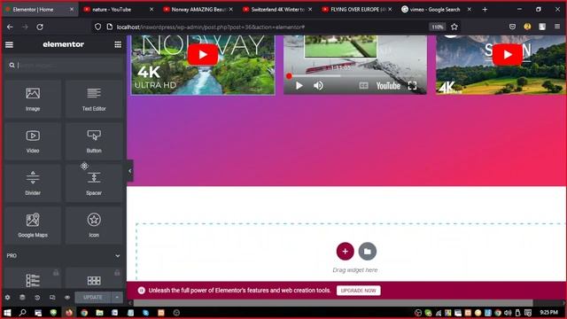Open Firefox from the taskbar

pos(69,313)
